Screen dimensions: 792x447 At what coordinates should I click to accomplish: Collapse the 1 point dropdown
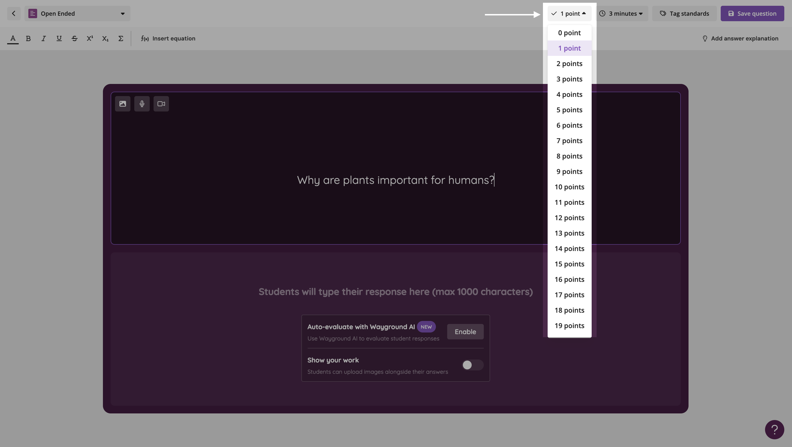569,13
